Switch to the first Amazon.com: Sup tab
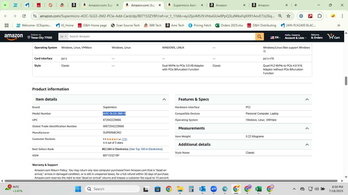Screen dimensions: 348x195 101,5
